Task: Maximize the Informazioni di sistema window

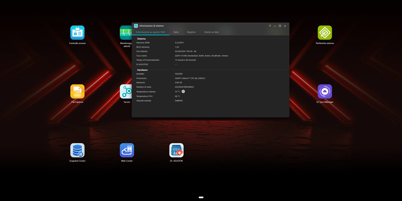Action: click(x=280, y=26)
